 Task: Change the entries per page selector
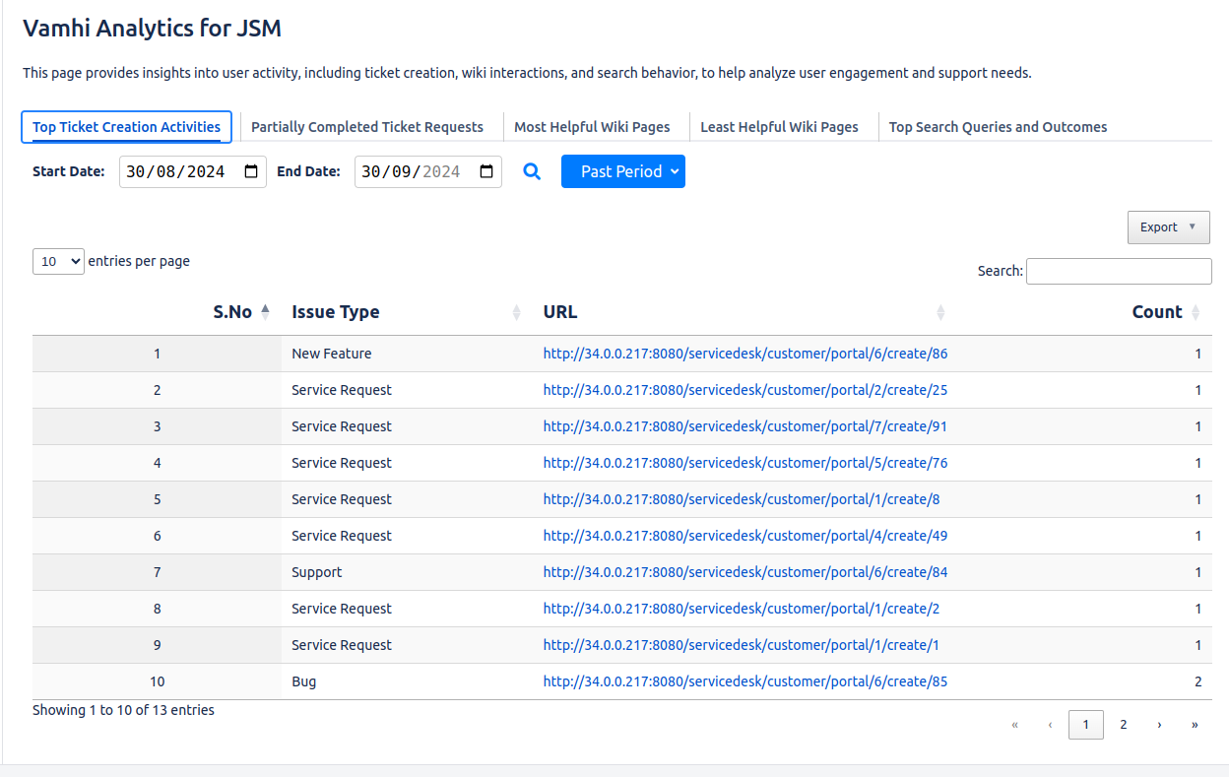58,262
